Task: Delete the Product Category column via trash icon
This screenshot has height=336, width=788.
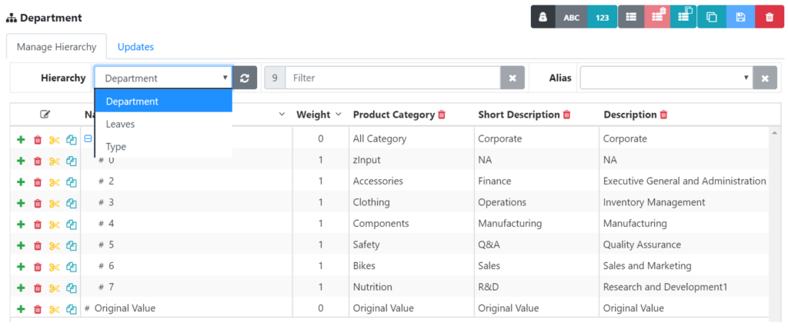Action: coord(442,115)
